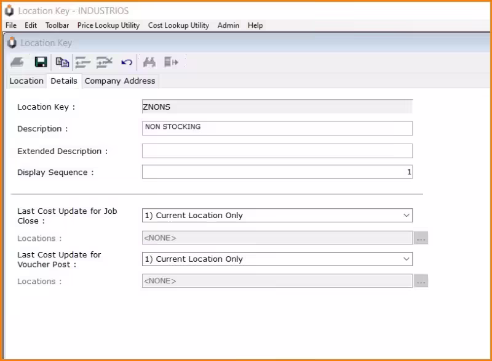Screen dimensions: 492x361
Task: Click the Extended Description field
Action: (277, 151)
